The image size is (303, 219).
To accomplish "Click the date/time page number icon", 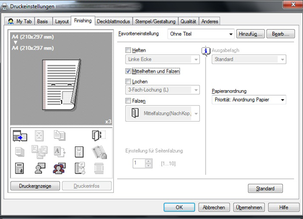I will click(x=80, y=168).
